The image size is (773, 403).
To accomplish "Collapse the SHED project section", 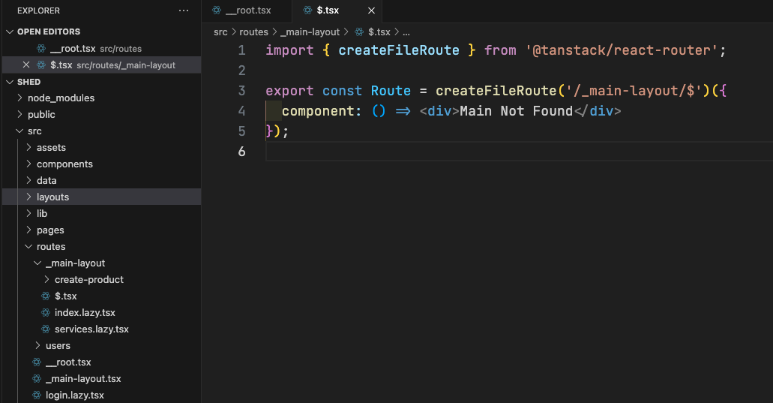I will pos(10,82).
